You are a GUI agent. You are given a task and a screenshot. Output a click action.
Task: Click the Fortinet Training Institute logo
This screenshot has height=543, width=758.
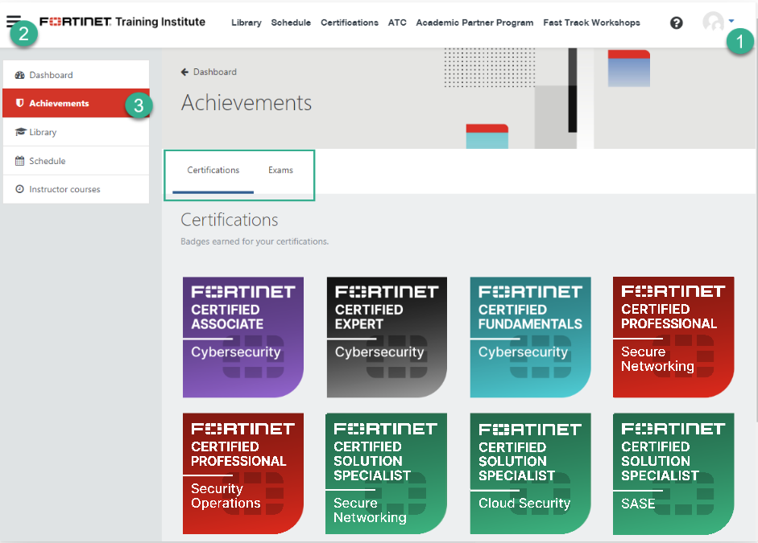(x=122, y=22)
